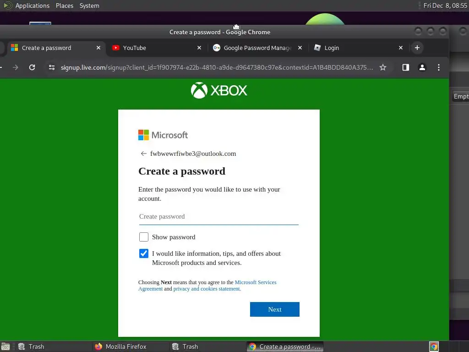The height and width of the screenshot is (352, 469).
Task: Open the Chrome side panel
Action: (406, 67)
